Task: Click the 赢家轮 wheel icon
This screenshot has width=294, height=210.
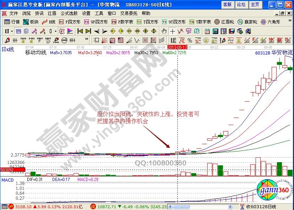Action: [240, 22]
